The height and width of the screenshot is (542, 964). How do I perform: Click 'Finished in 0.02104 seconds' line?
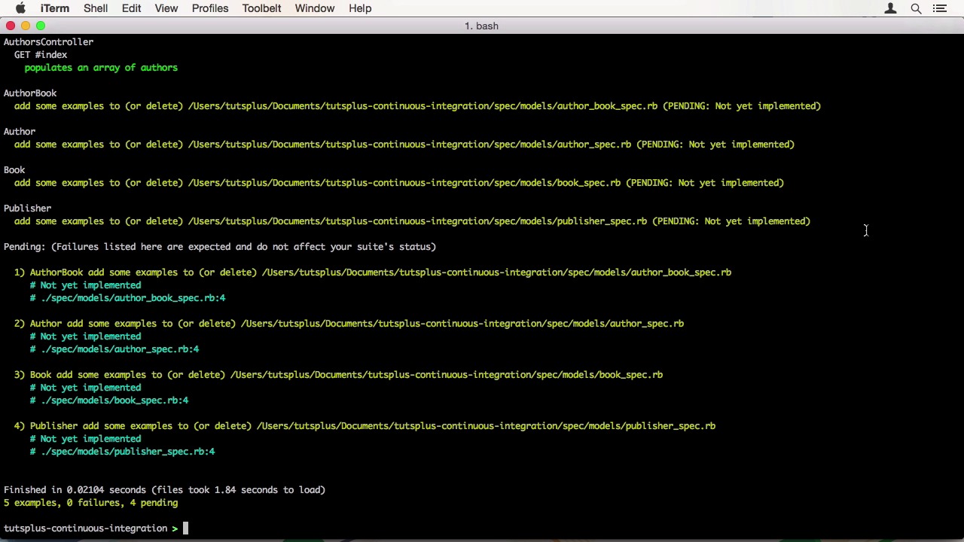coord(164,490)
